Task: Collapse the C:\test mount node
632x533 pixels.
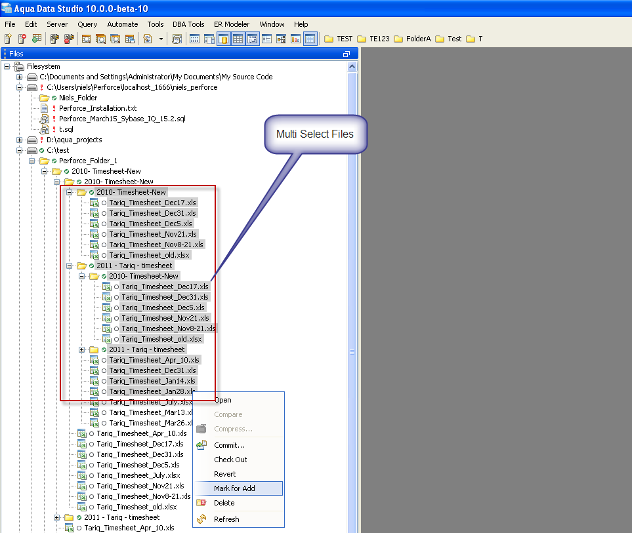Action: (19, 150)
